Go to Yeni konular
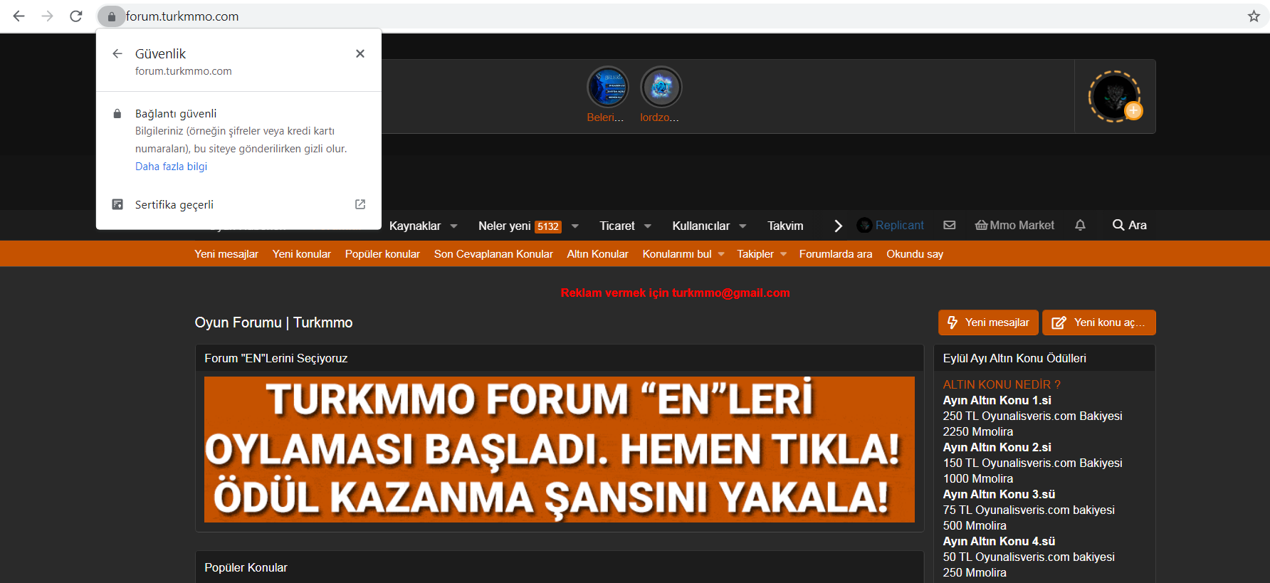The image size is (1270, 583). pyautogui.click(x=302, y=254)
